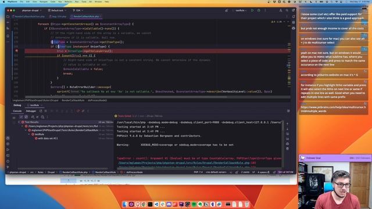This screenshot has width=372, height=209.
Task: Open the code with me user icon
Action: (x=281, y=10)
